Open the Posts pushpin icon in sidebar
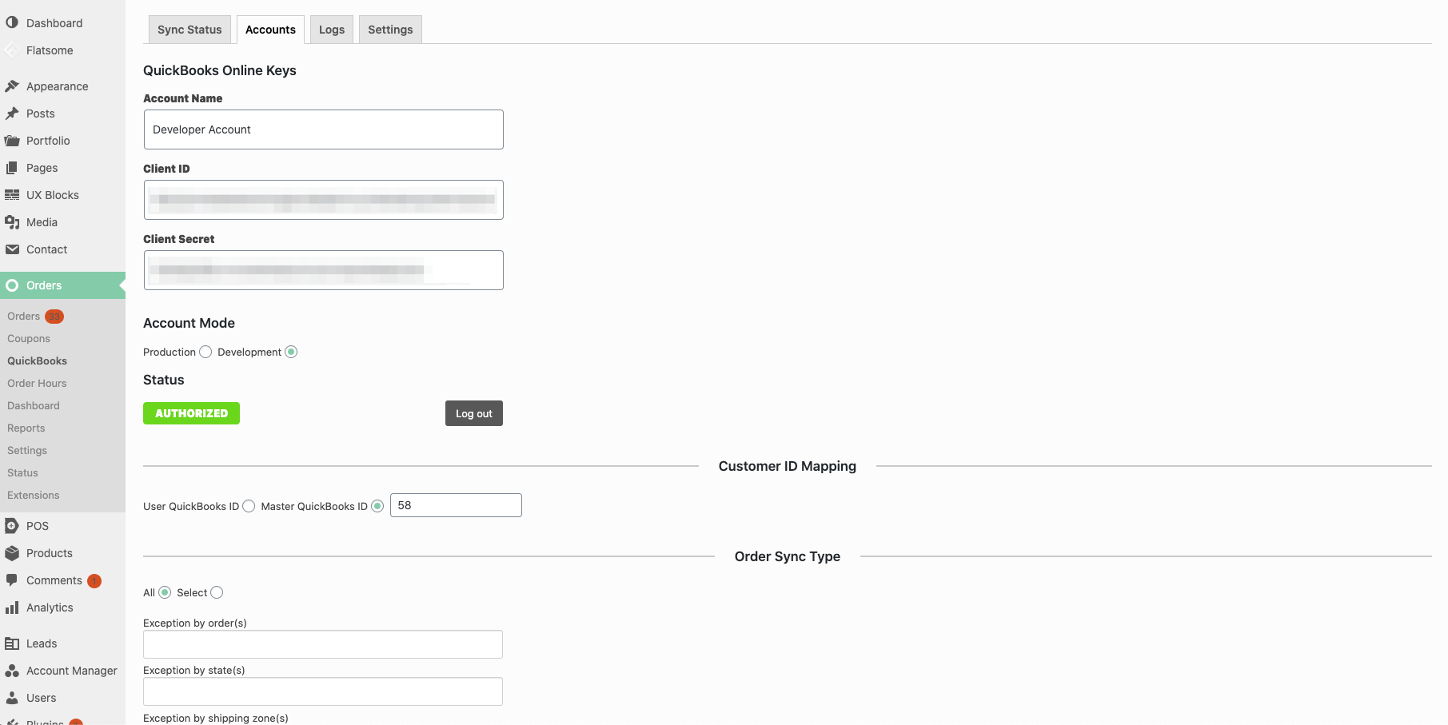The height and width of the screenshot is (725, 1448). pyautogui.click(x=13, y=113)
